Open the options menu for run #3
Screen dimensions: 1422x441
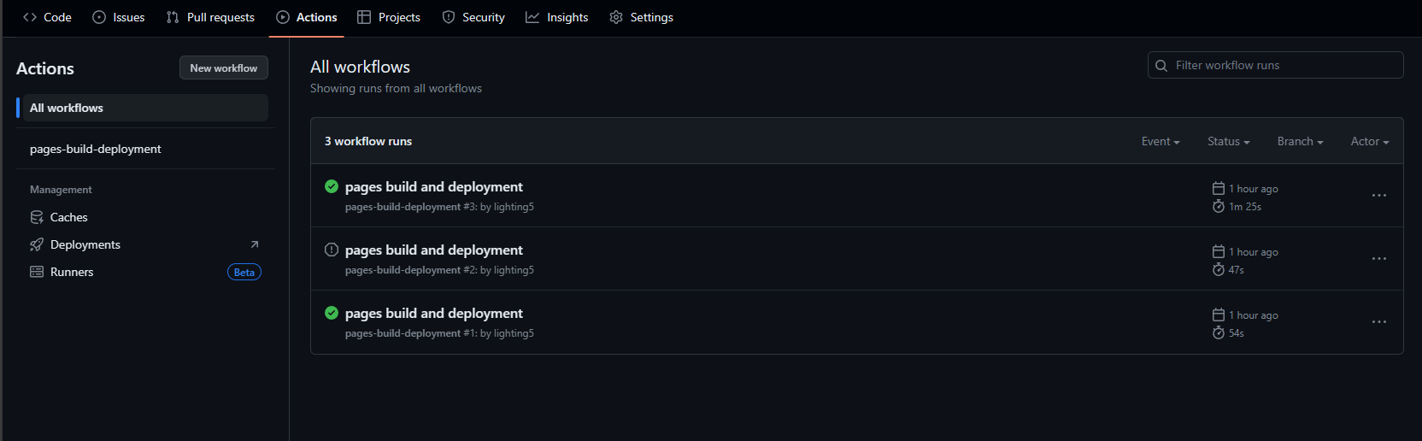coord(1378,196)
